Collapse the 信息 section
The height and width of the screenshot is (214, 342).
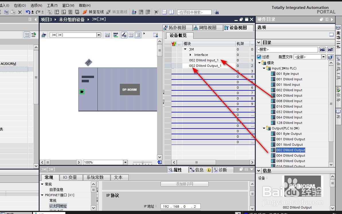click(259, 171)
